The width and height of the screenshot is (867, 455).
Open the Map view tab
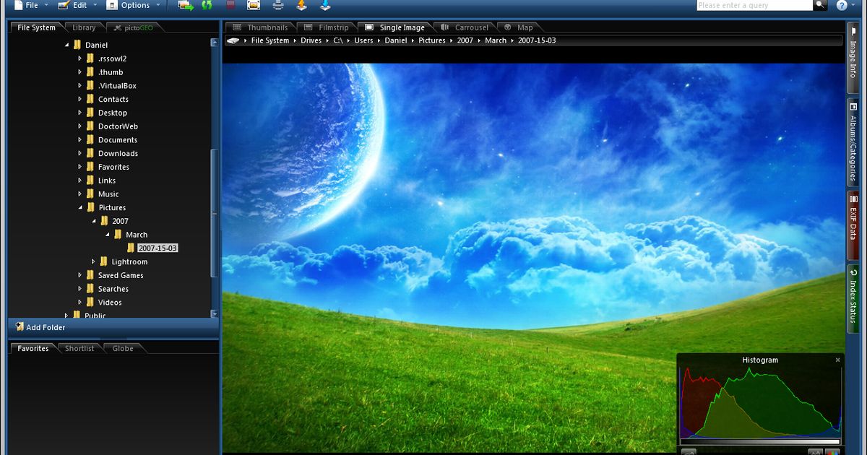519,27
